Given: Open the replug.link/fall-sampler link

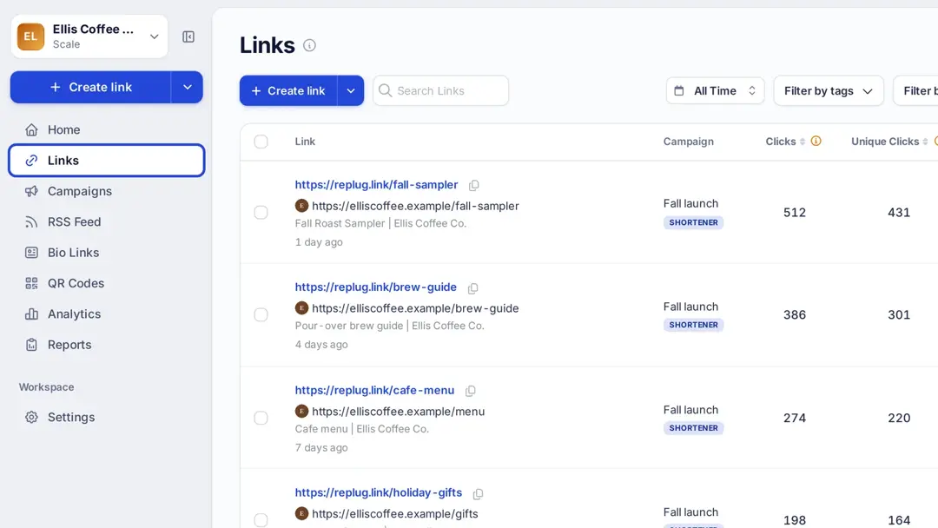Looking at the screenshot, I should coord(376,185).
